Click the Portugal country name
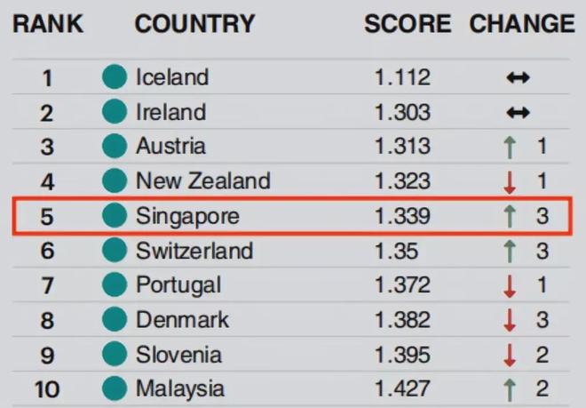586x408 pixels. coord(178,285)
